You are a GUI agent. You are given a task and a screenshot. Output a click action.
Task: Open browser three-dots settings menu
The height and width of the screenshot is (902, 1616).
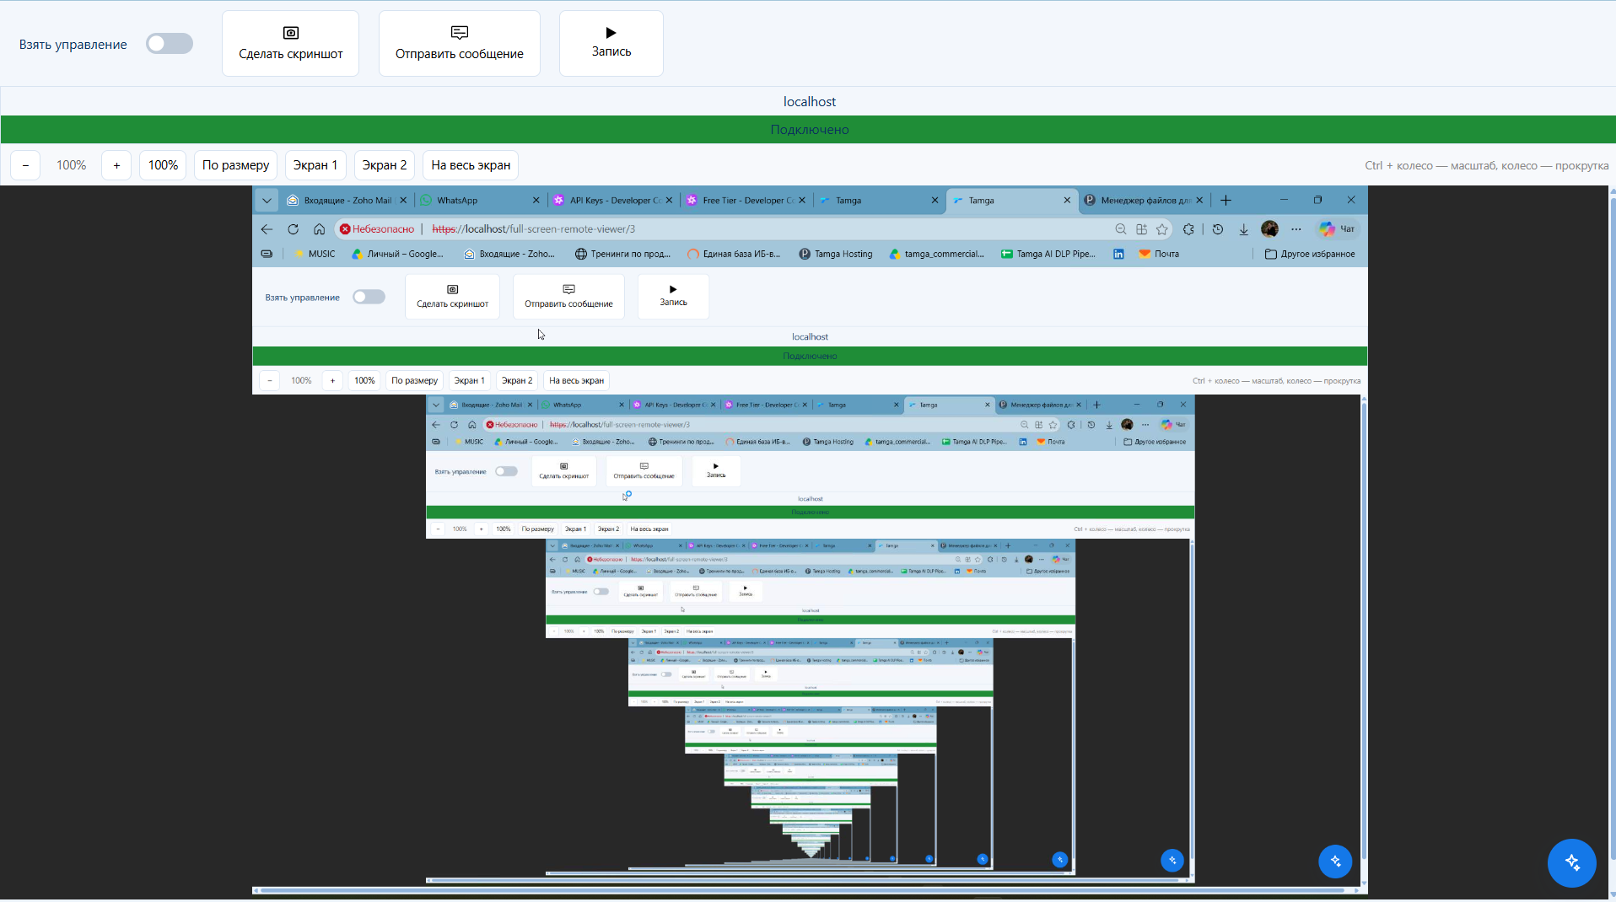point(1296,229)
